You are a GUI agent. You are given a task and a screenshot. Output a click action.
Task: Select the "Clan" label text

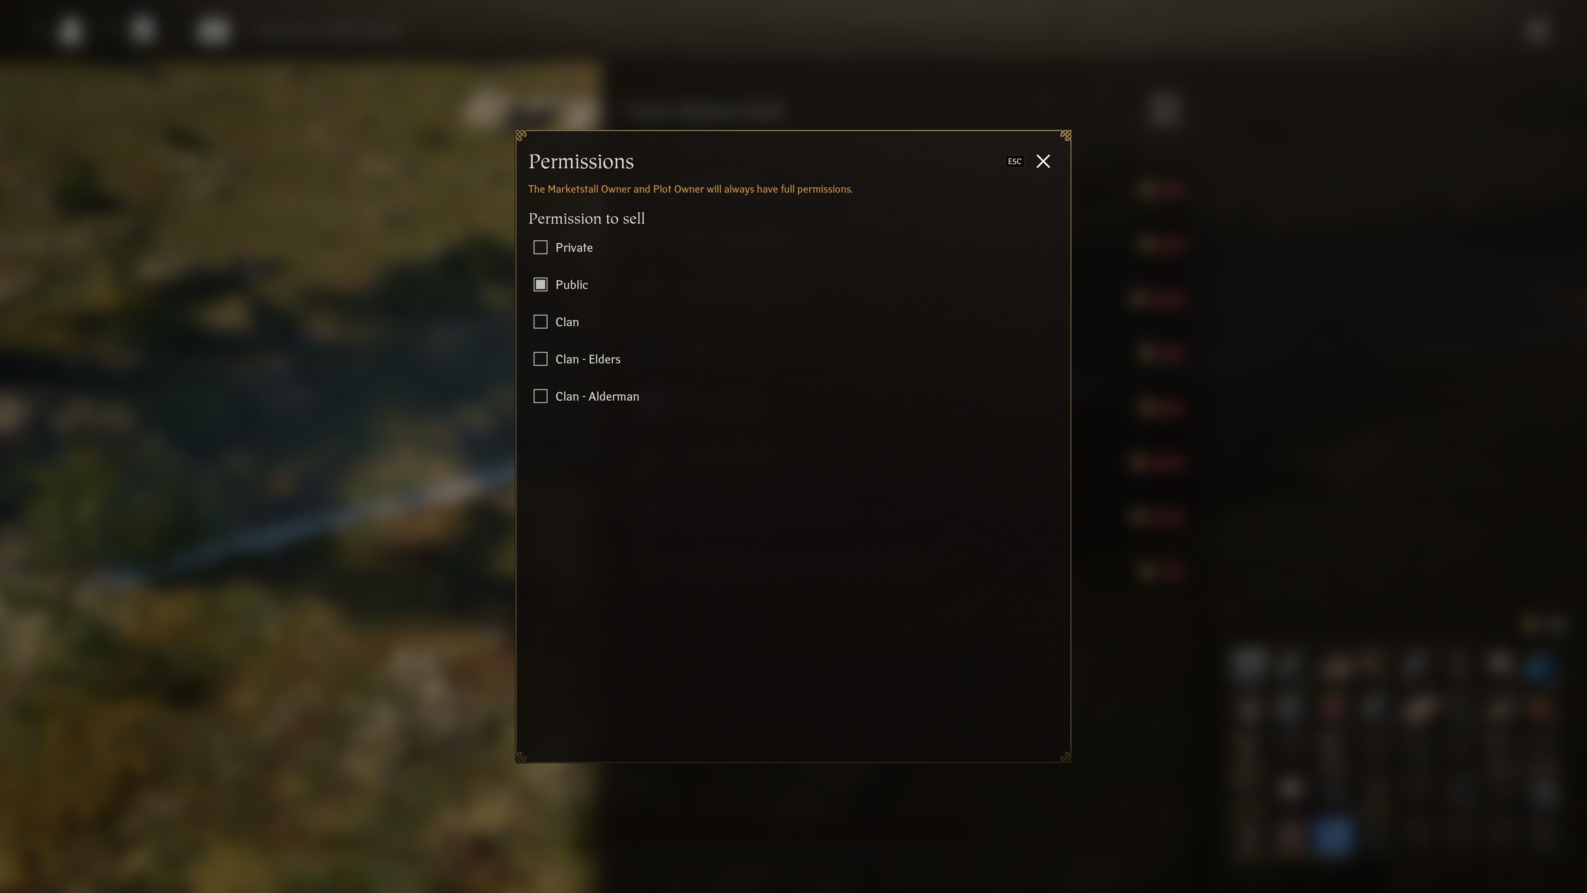[x=567, y=322]
